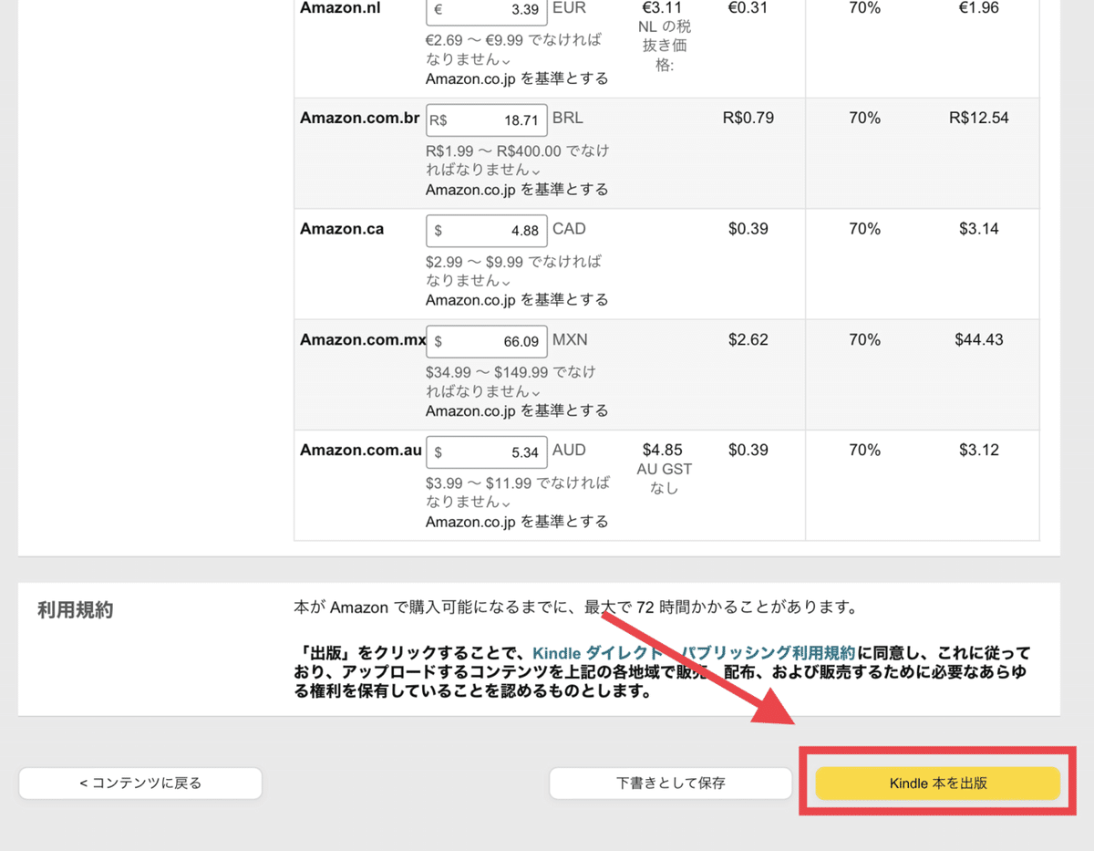The image size is (1094, 851).
Task: Edit Amazon.com.mx MXN price field
Action: 487,341
